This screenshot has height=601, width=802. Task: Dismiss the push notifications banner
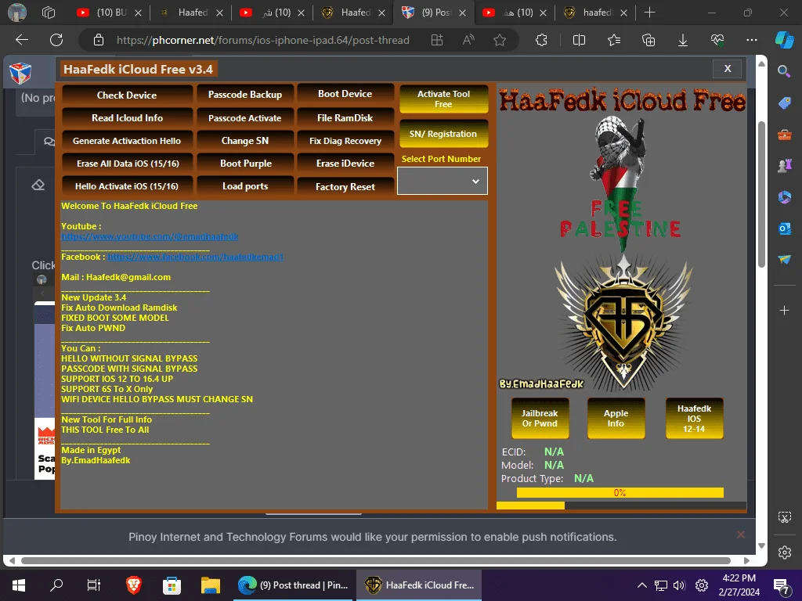point(741,534)
